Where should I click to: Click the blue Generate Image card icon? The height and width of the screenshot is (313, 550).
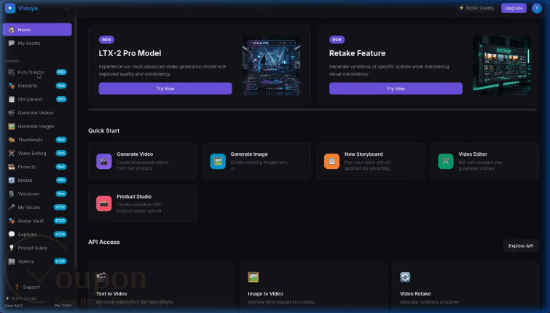(218, 162)
